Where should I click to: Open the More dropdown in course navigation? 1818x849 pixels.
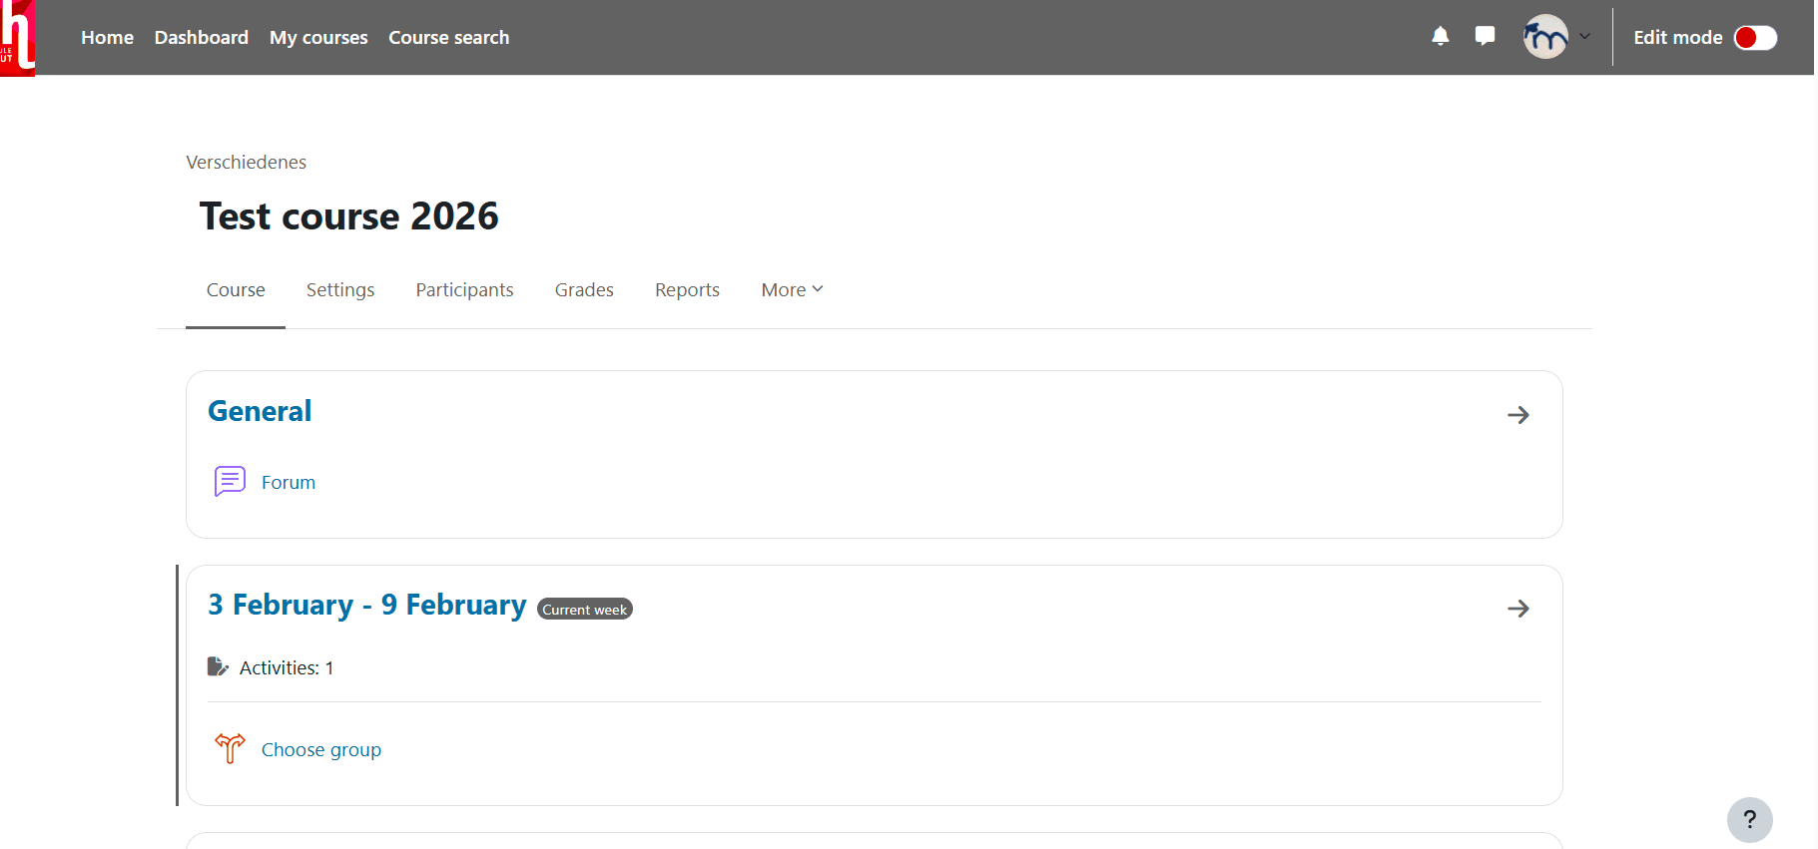(x=792, y=289)
